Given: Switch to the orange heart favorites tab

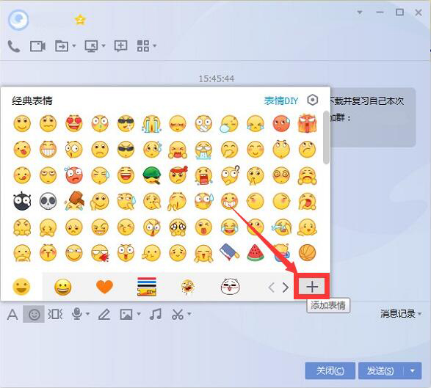Looking at the screenshot, I should [105, 287].
